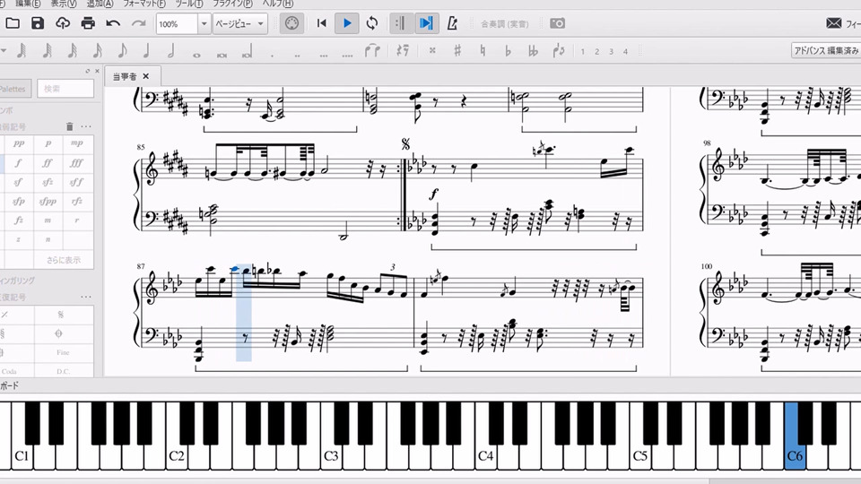The image size is (861, 484).
Task: Select the sfz dynamic marking
Action: click(x=48, y=182)
